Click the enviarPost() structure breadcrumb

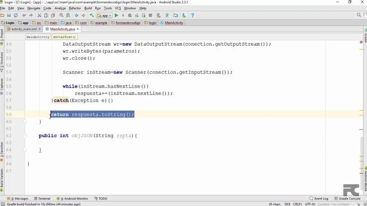[64, 37]
